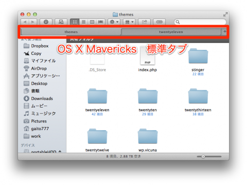Select the wp.vicuna folder icon
The width and height of the screenshot is (247, 185).
click(148, 136)
